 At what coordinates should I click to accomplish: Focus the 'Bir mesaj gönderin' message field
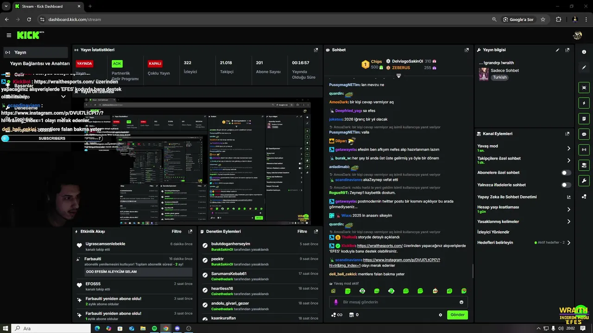point(398,302)
